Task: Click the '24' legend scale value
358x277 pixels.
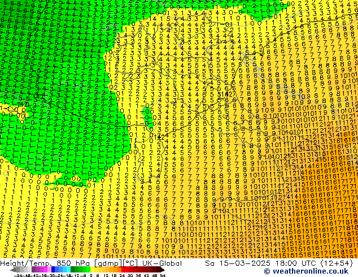Action: tap(122, 275)
